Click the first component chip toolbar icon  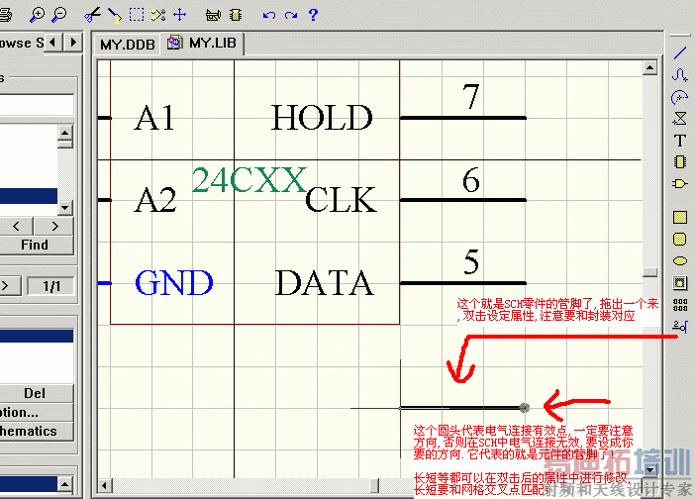213,15
